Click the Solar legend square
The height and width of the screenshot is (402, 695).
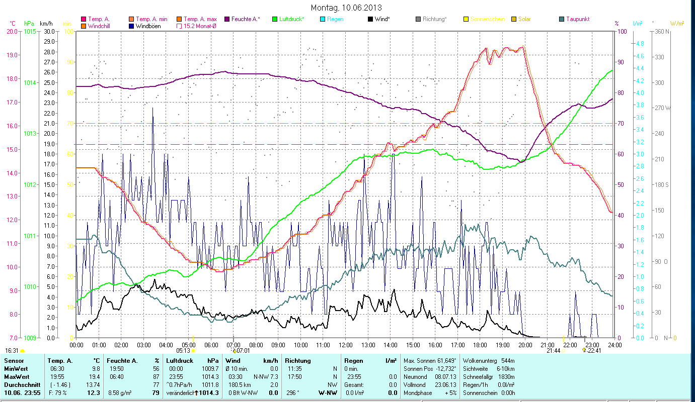pos(514,19)
